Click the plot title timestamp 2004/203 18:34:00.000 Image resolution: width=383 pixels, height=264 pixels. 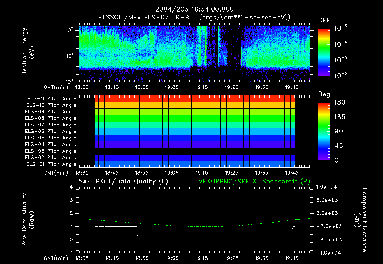pos(194,9)
